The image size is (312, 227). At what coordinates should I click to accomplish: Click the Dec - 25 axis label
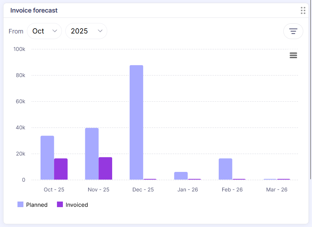(143, 190)
